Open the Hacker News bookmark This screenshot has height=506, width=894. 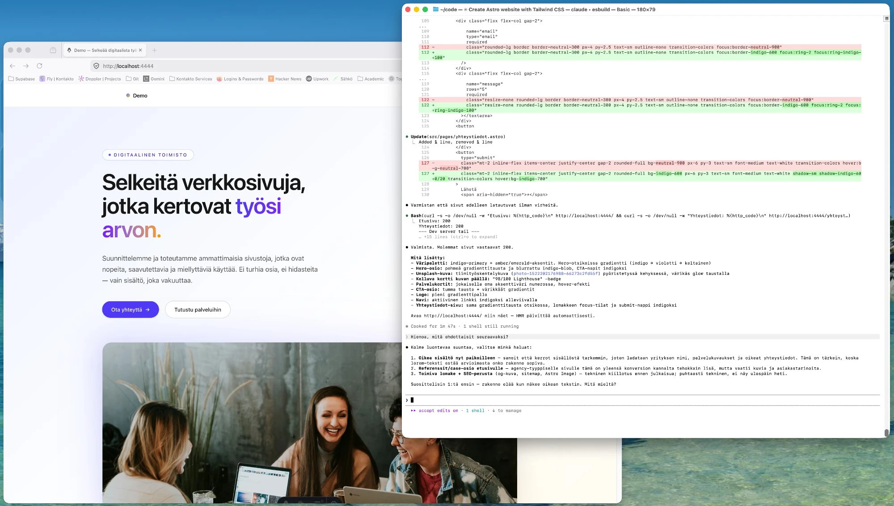pos(285,79)
